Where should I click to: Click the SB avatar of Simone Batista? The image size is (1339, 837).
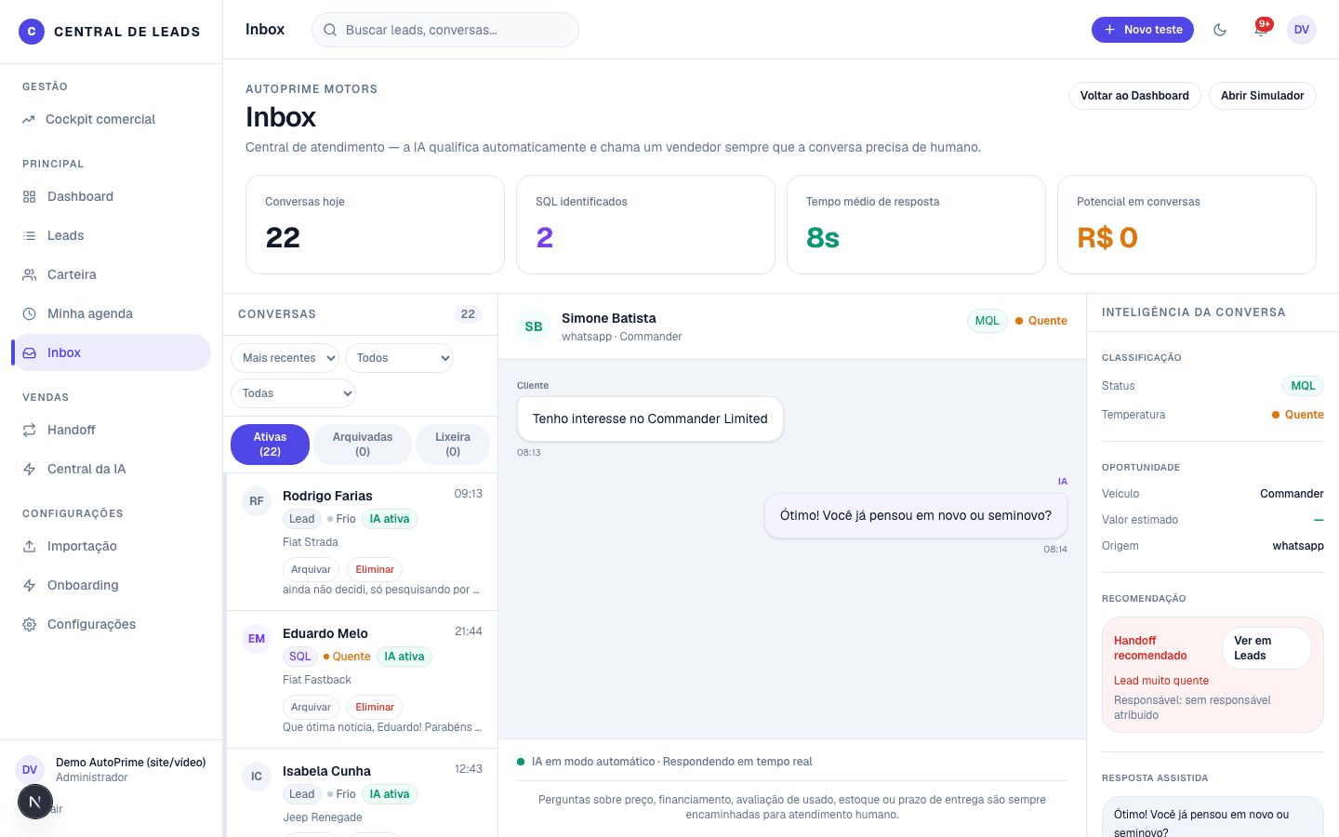point(534,326)
